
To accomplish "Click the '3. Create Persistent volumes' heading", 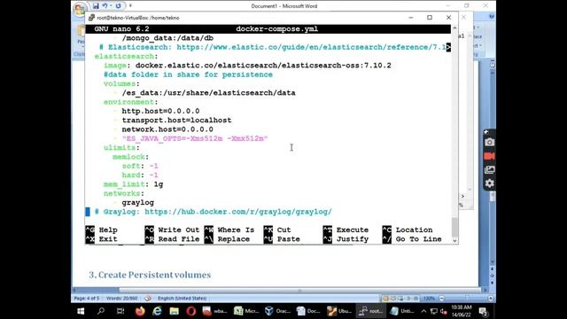I will tap(150, 275).
